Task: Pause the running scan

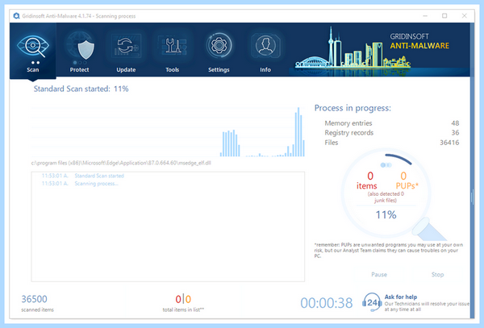Action: pyautogui.click(x=379, y=274)
